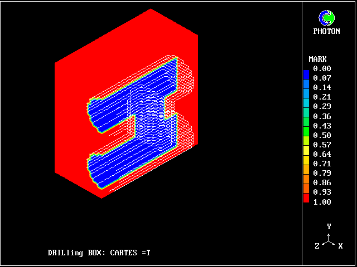
Task: Click the 0.14 legend value label
Action: pyautogui.click(x=322, y=88)
